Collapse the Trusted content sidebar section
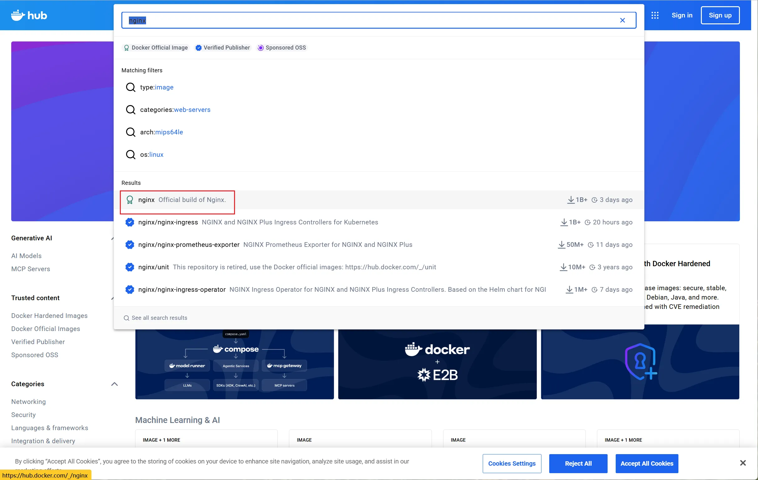 point(112,298)
